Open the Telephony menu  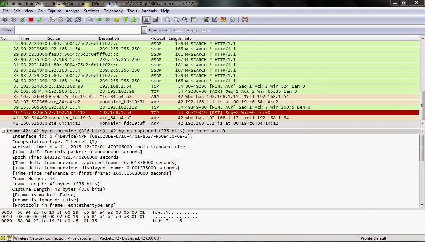coord(113,11)
